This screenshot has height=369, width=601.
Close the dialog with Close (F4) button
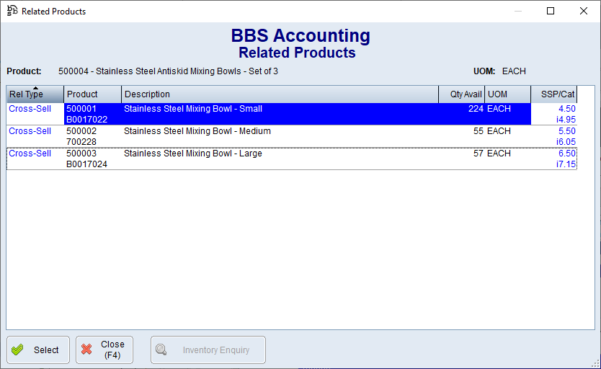click(x=104, y=350)
